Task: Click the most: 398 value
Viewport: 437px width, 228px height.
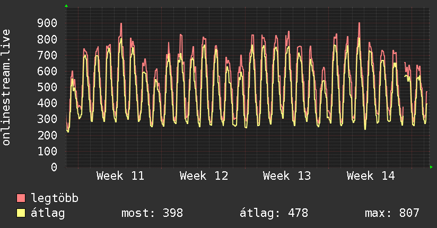Action: coord(152,213)
